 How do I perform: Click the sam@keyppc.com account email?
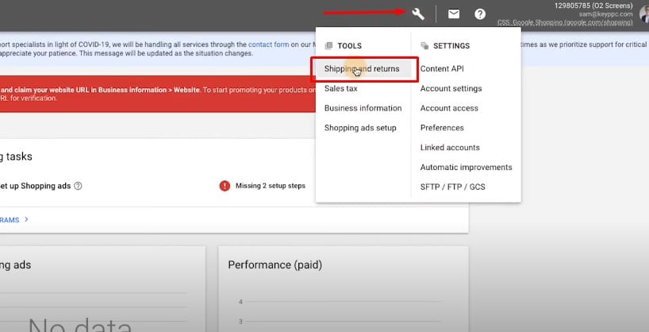(605, 14)
